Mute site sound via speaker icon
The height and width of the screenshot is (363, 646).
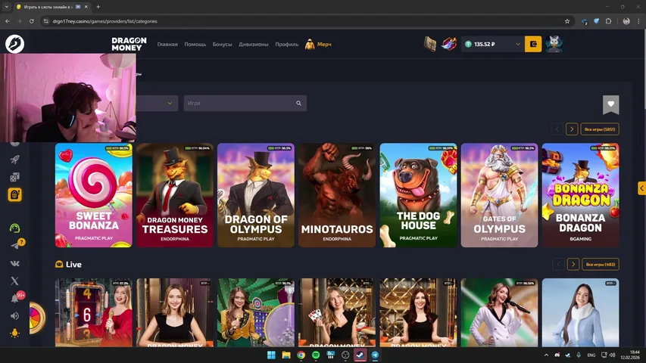(x=14, y=315)
